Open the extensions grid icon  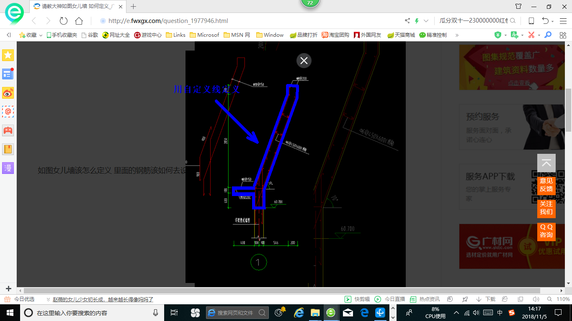(563, 35)
